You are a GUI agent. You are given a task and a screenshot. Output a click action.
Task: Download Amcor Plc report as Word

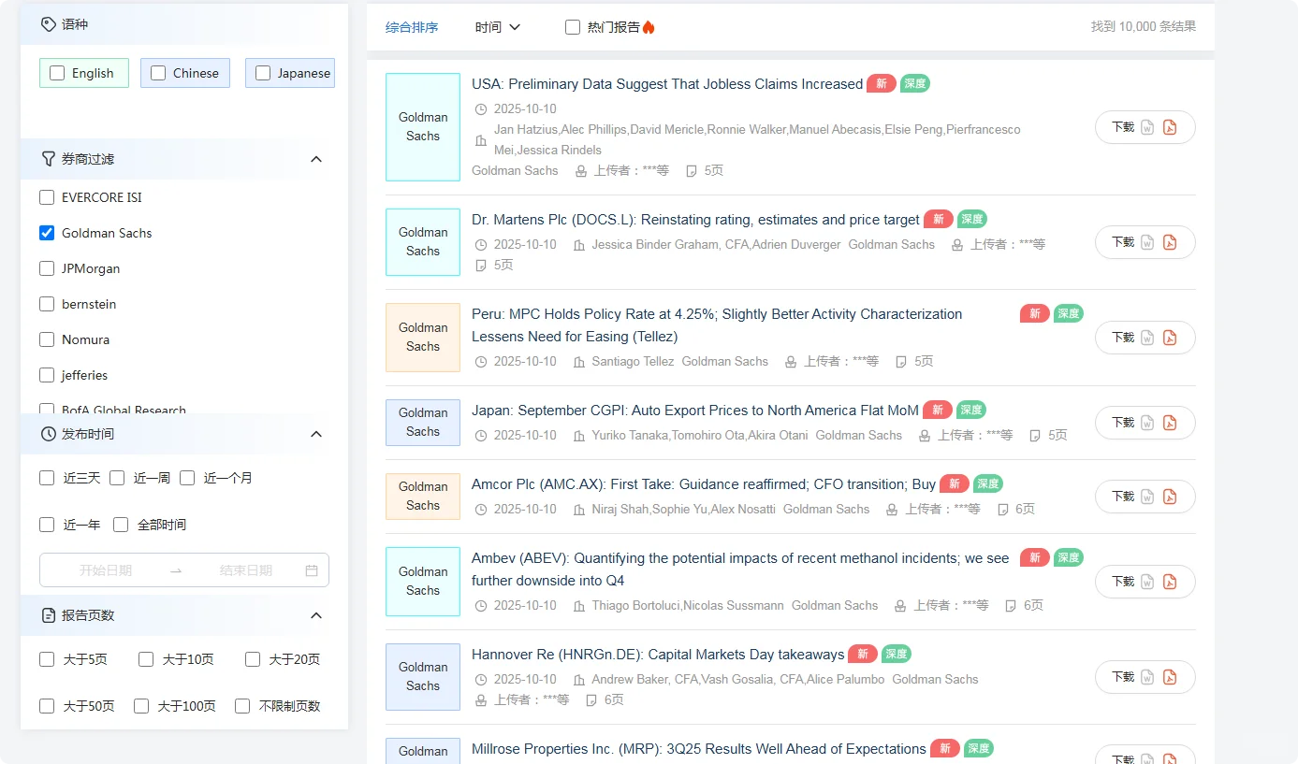click(x=1147, y=497)
